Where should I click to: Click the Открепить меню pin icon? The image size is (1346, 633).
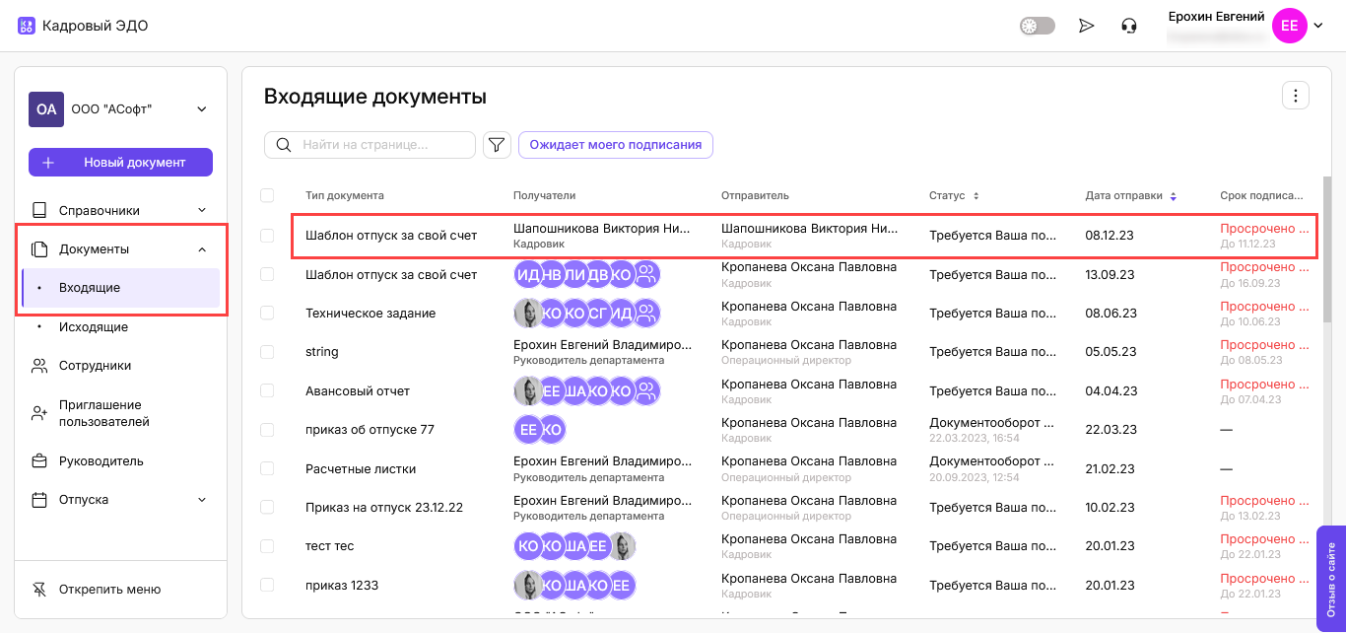[x=39, y=590]
